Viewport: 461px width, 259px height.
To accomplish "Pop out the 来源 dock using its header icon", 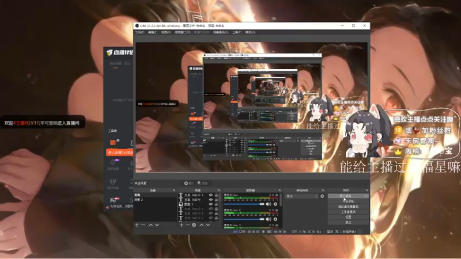I will [219, 191].
